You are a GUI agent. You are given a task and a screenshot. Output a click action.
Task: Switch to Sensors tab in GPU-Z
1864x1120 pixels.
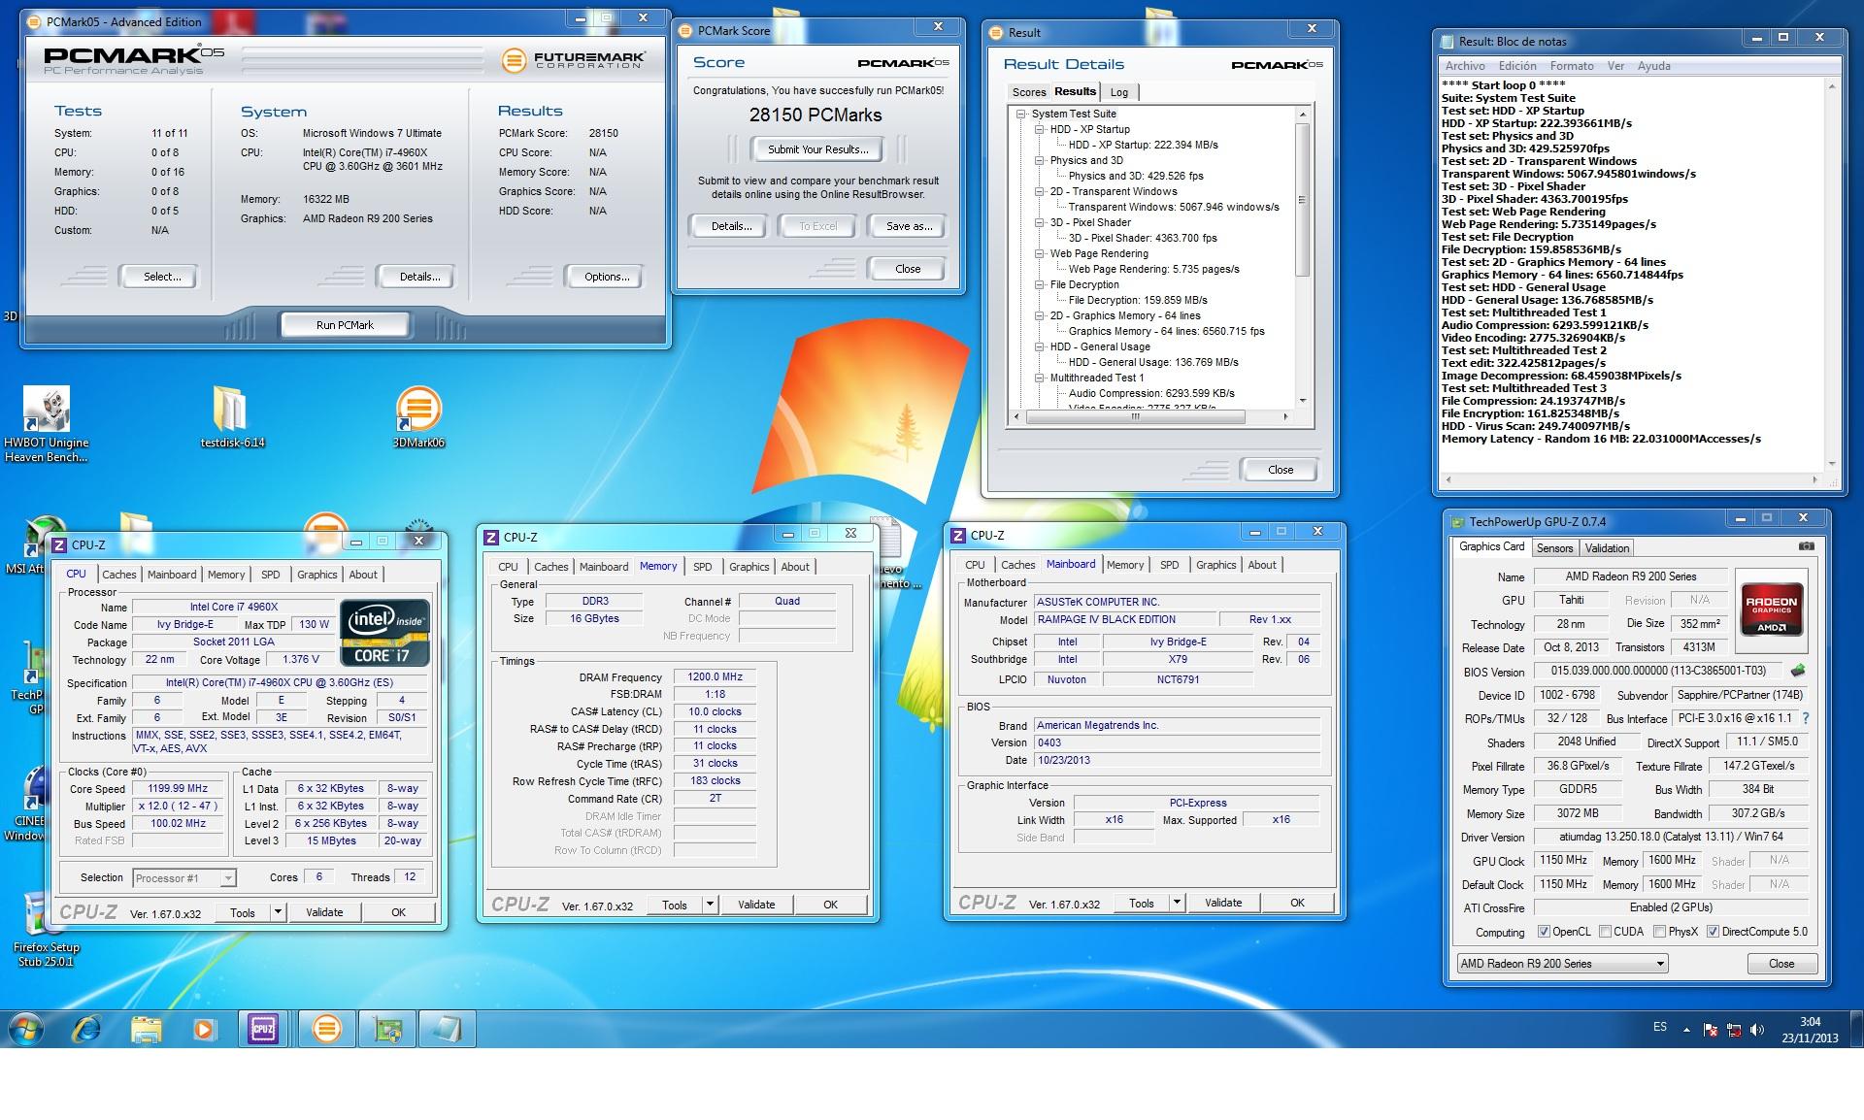pos(1554,548)
